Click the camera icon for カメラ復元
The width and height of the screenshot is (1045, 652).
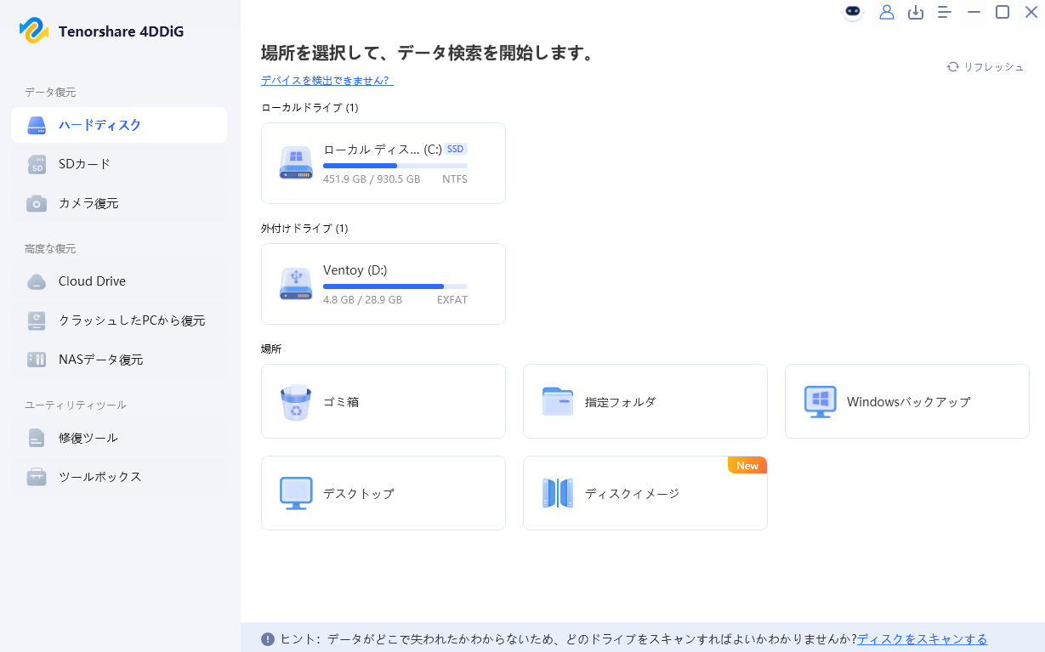(37, 203)
